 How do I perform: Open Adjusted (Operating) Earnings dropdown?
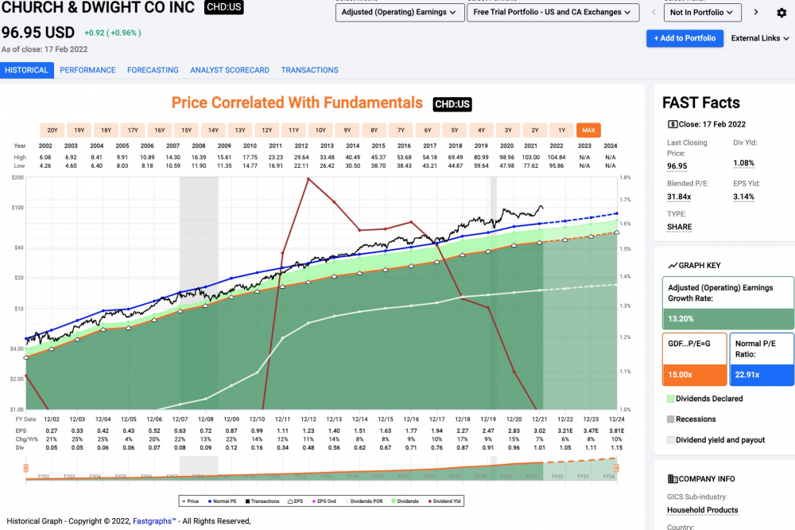click(x=400, y=12)
